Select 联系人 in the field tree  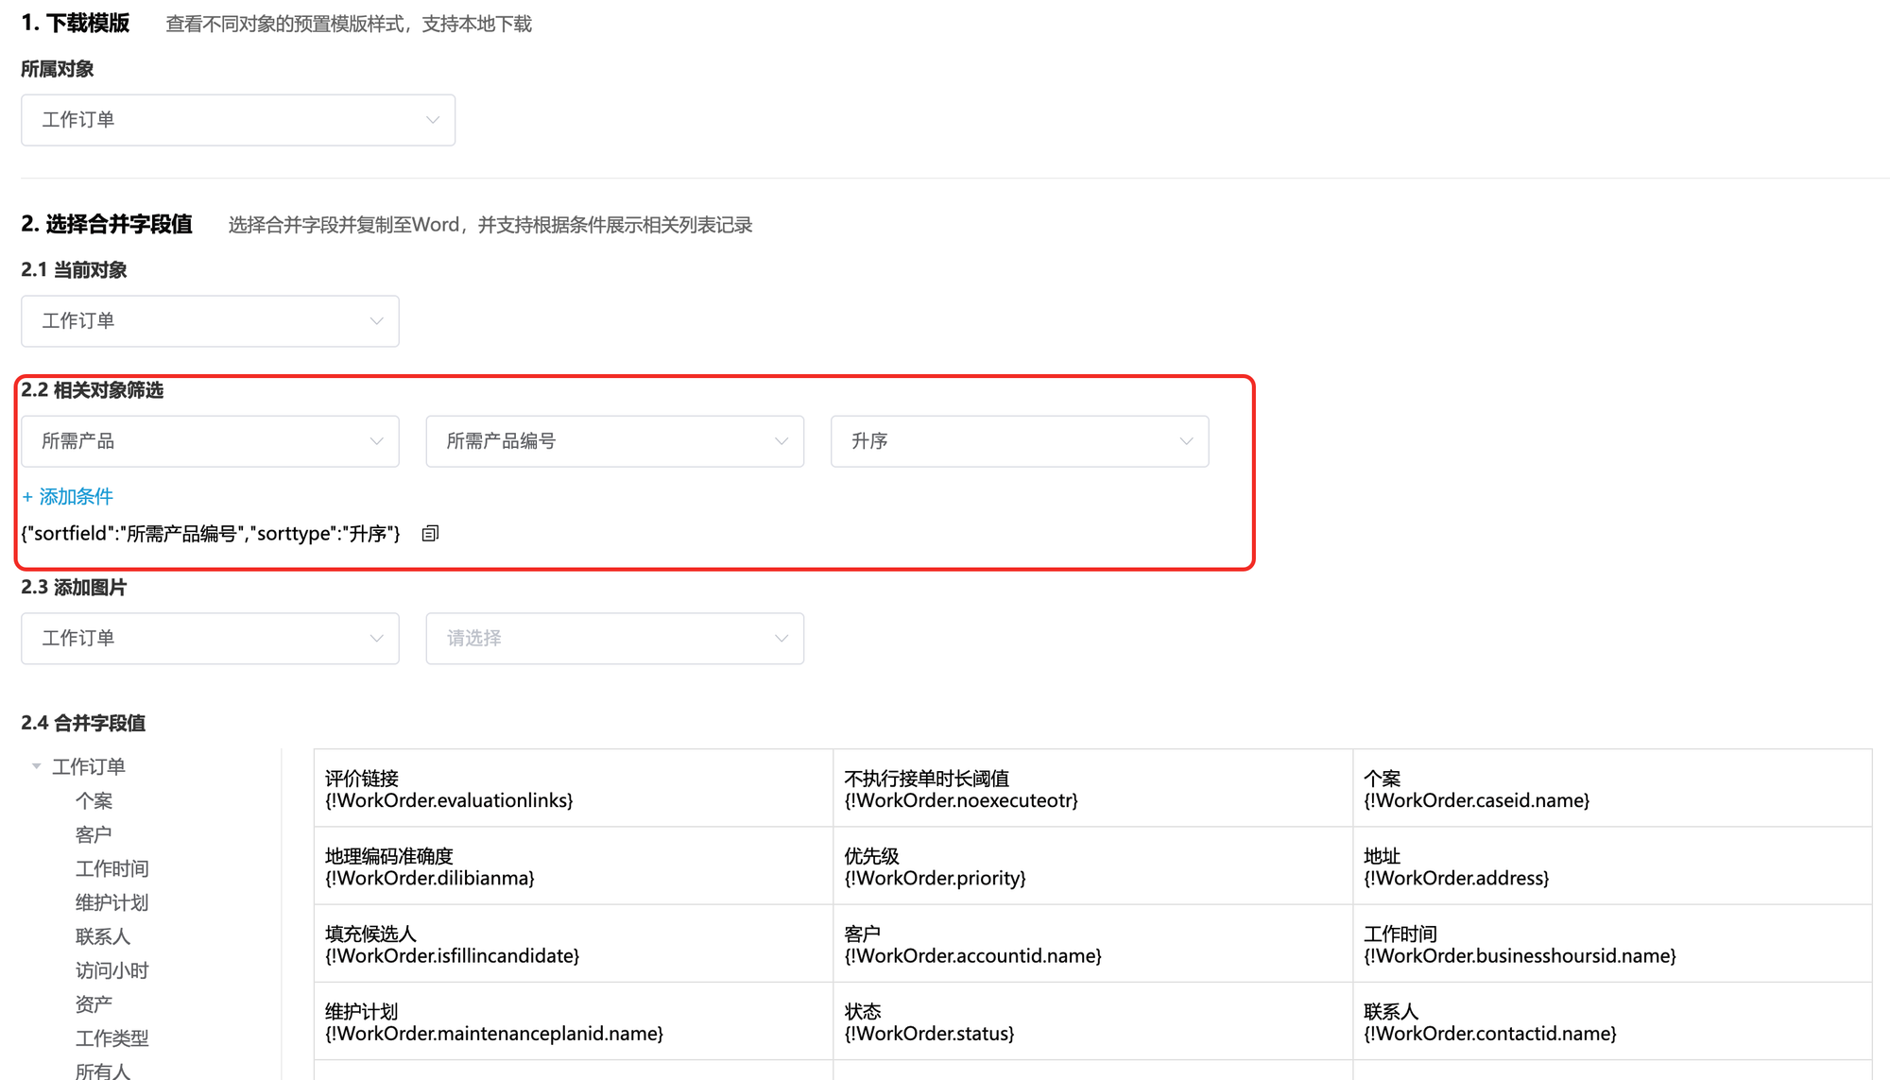pos(103,937)
